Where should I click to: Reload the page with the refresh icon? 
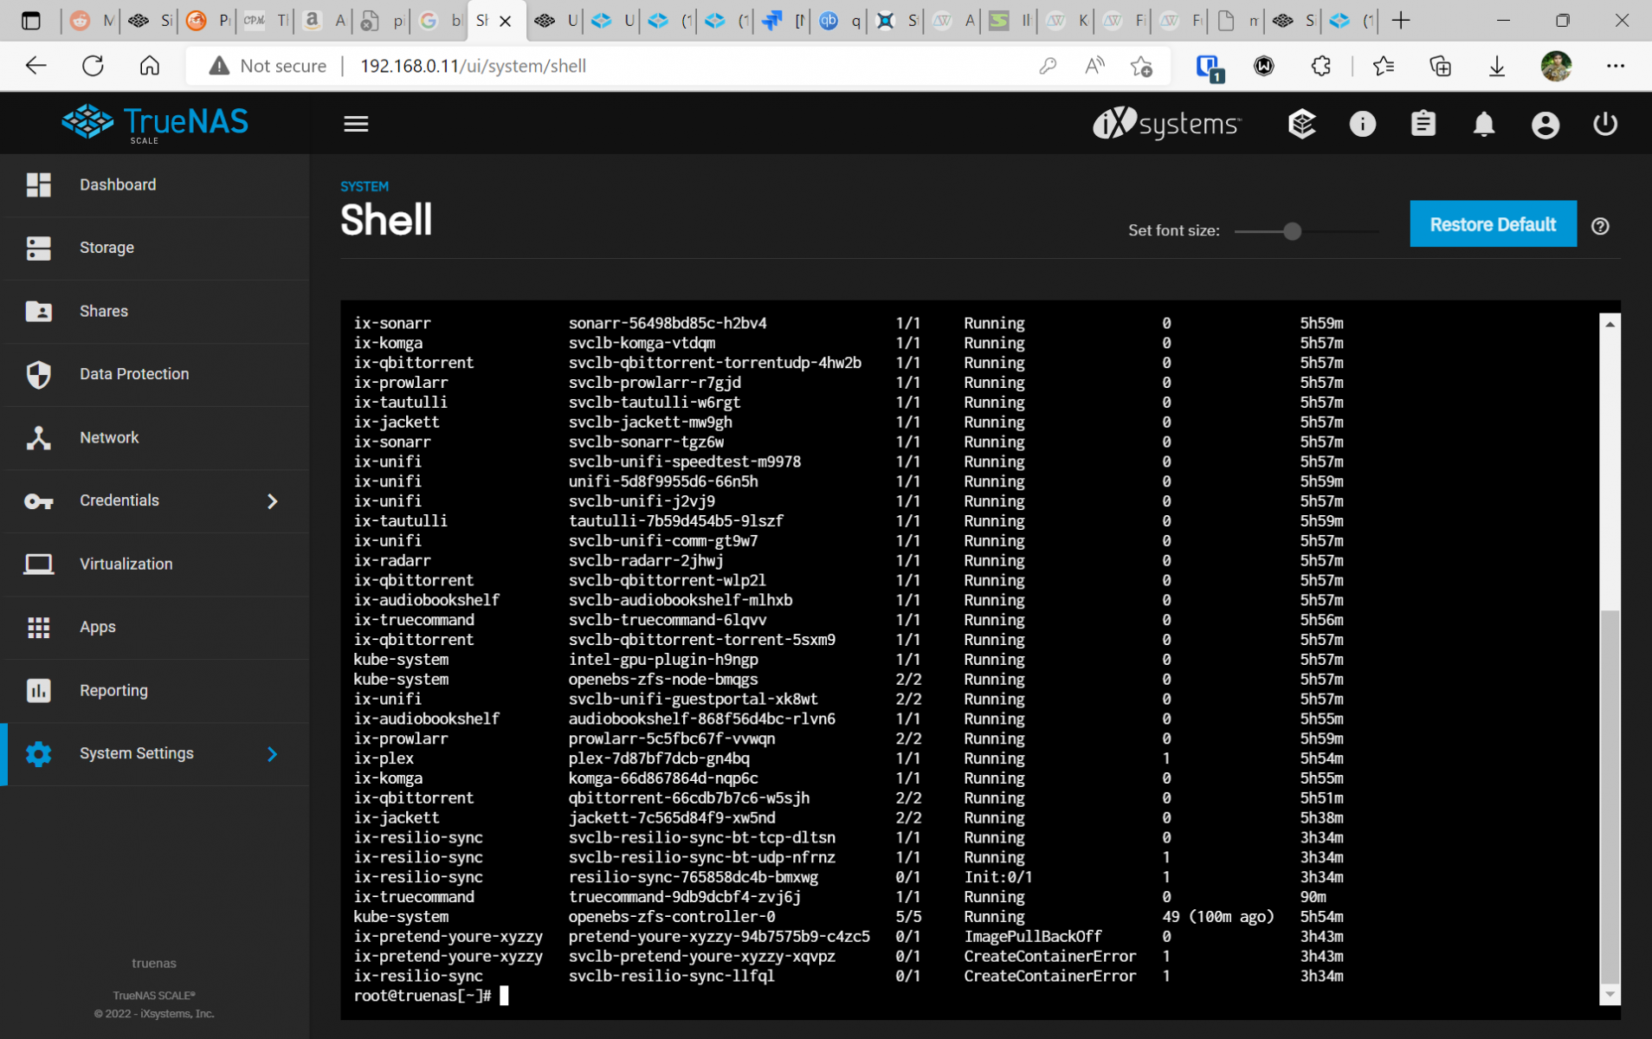(x=93, y=66)
